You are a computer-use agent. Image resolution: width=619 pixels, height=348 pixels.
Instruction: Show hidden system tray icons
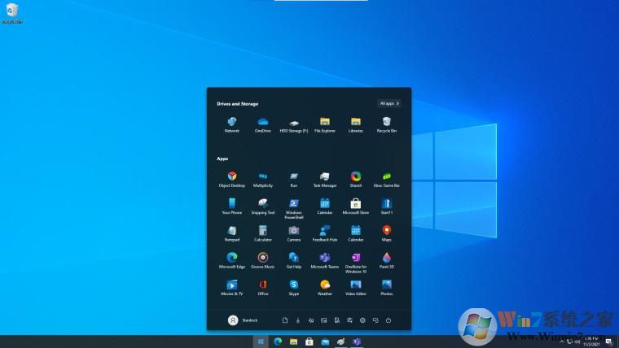coord(560,341)
